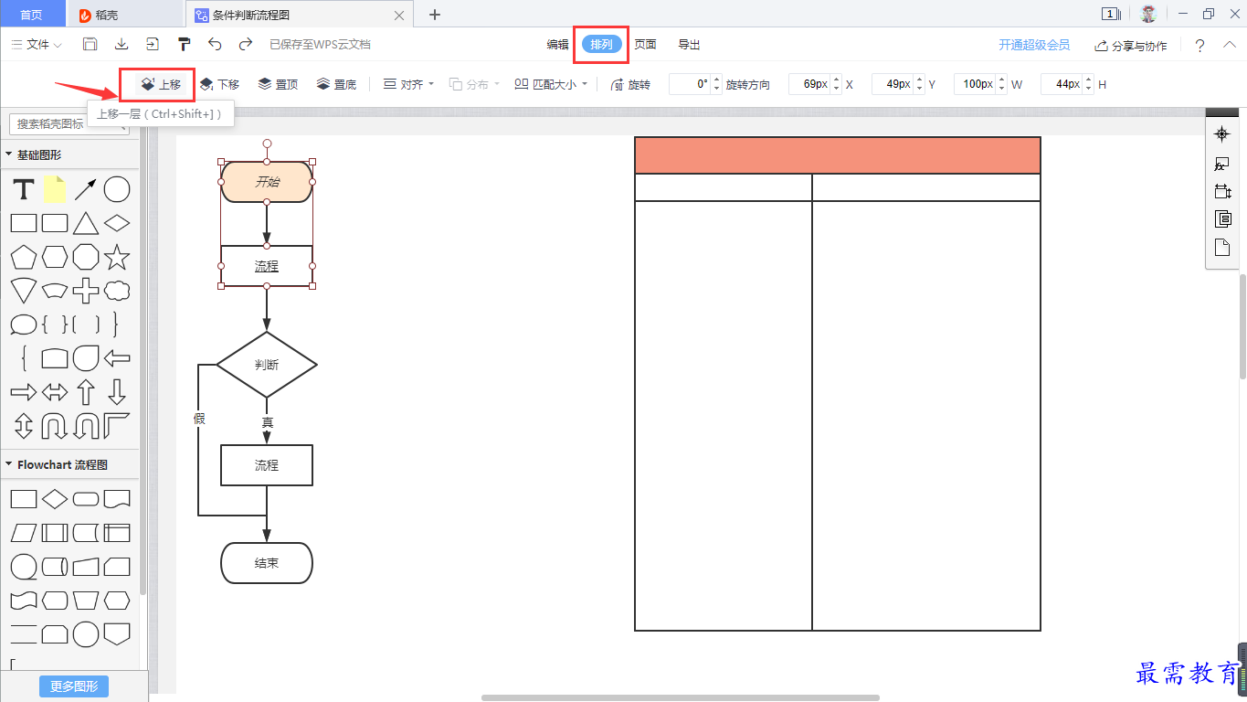Click 开通超级会员 membership link
This screenshot has height=702, width=1247.
(1034, 45)
